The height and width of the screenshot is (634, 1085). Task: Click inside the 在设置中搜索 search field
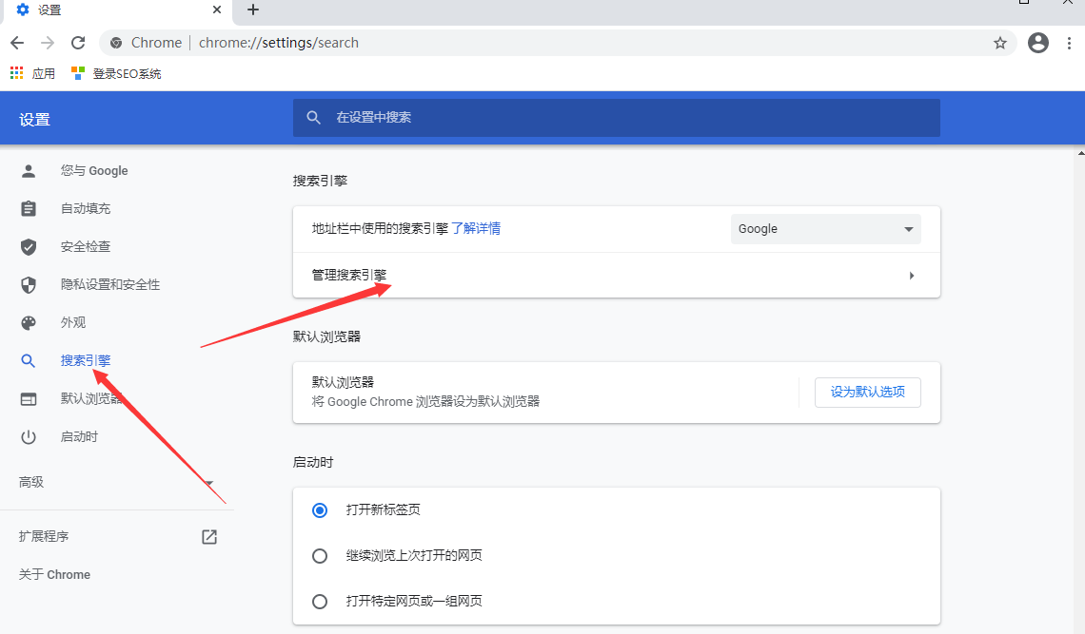pyautogui.click(x=616, y=117)
